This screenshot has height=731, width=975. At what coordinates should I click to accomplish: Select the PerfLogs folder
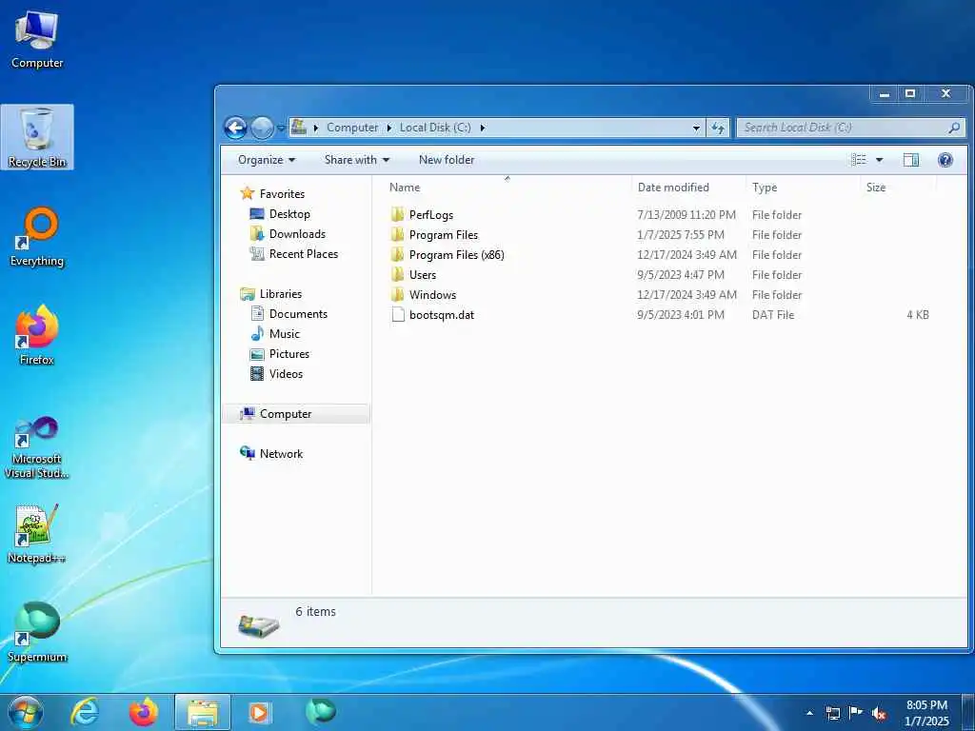(x=423, y=215)
